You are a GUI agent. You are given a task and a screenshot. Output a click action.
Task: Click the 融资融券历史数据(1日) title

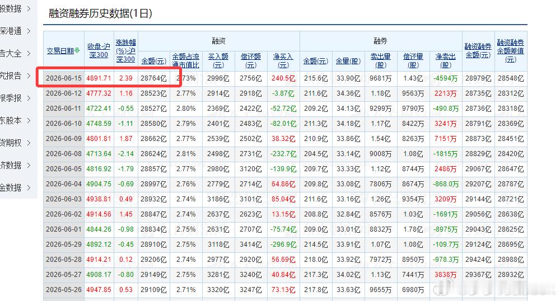point(100,13)
